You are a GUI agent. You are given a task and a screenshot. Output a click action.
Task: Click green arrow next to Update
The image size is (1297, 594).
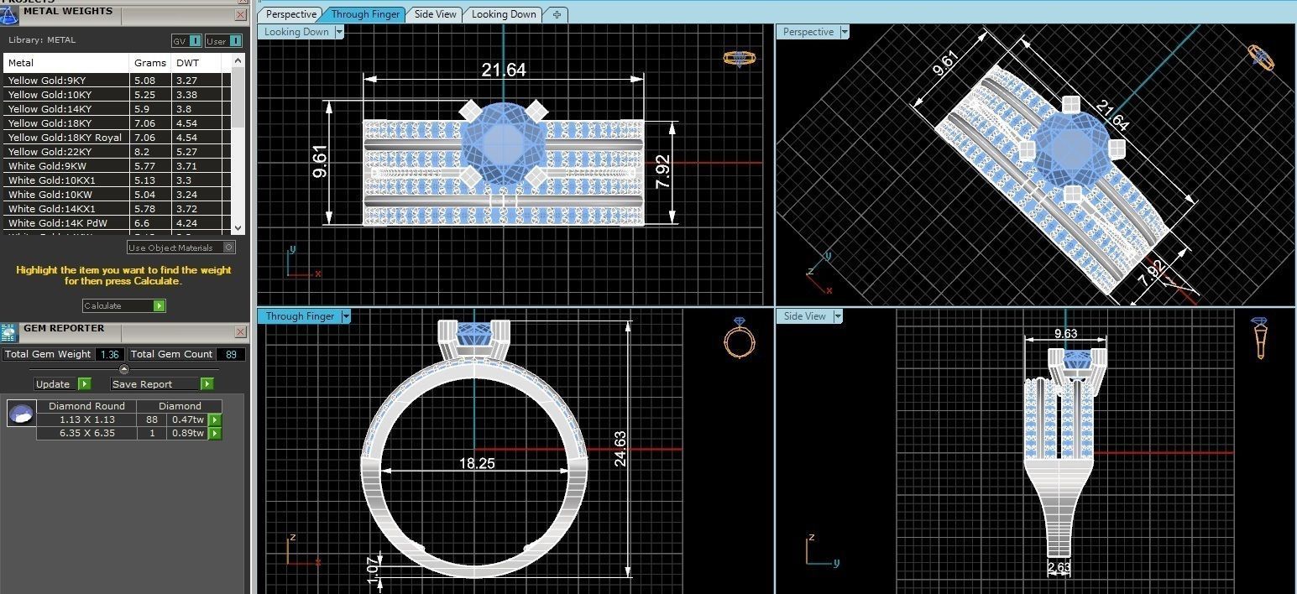click(x=84, y=384)
